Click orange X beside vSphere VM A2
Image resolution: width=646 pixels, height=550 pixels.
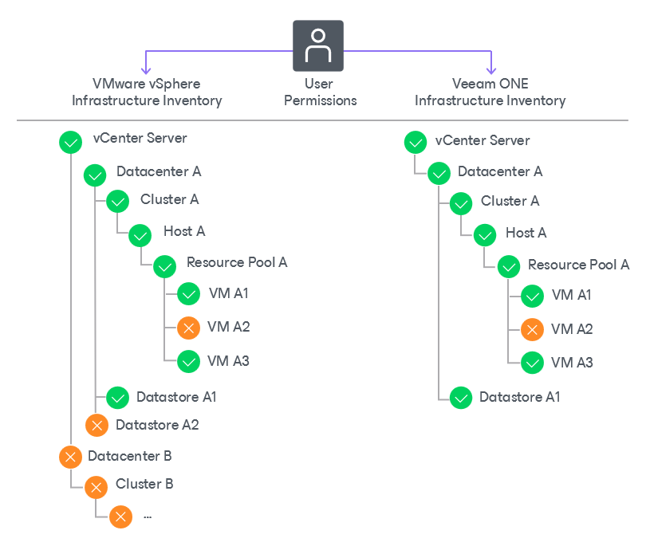pyautogui.click(x=188, y=328)
